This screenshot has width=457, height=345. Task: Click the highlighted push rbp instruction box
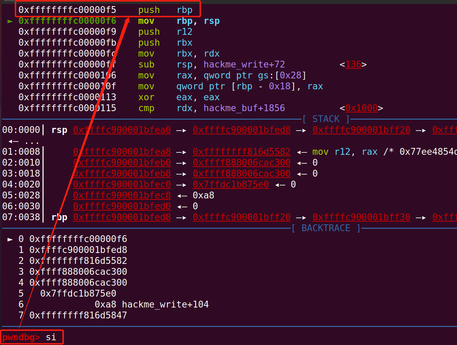click(x=105, y=10)
